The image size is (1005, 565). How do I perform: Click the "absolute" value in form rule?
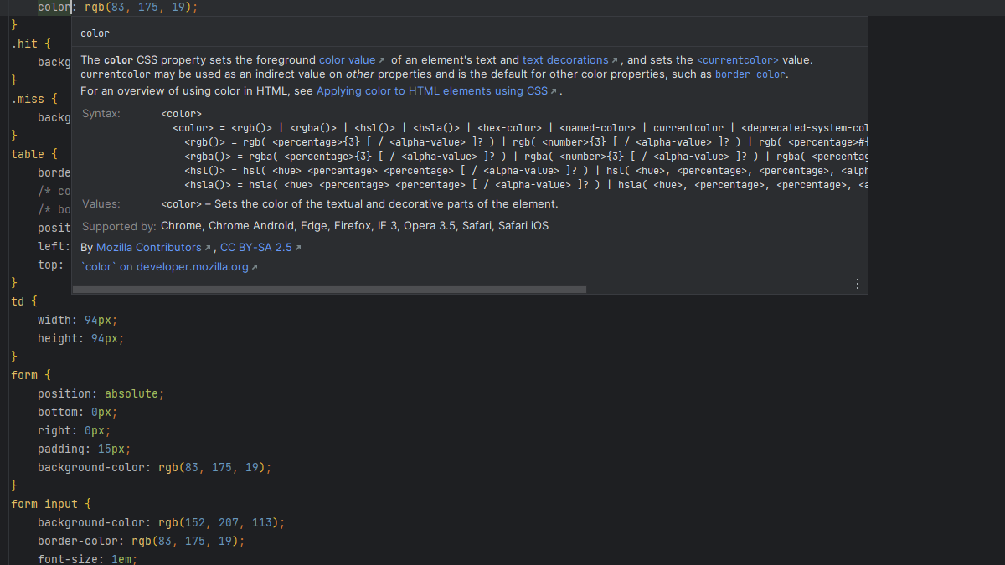tap(131, 393)
